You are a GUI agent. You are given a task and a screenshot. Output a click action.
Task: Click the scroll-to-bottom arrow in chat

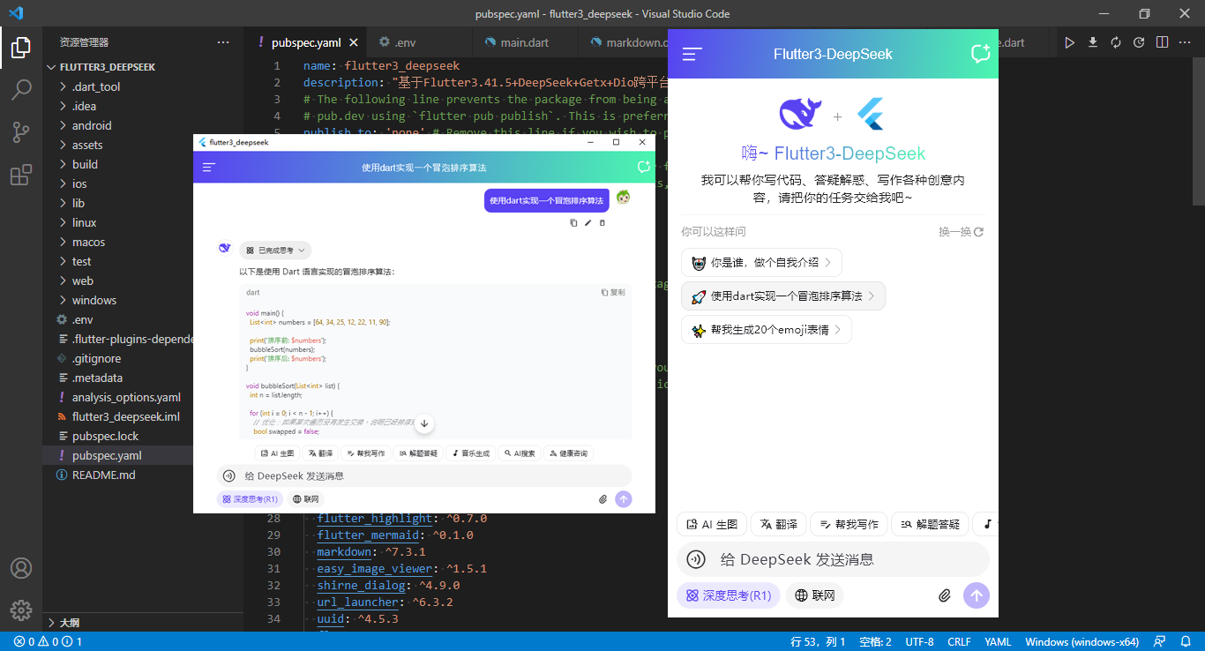[424, 423]
